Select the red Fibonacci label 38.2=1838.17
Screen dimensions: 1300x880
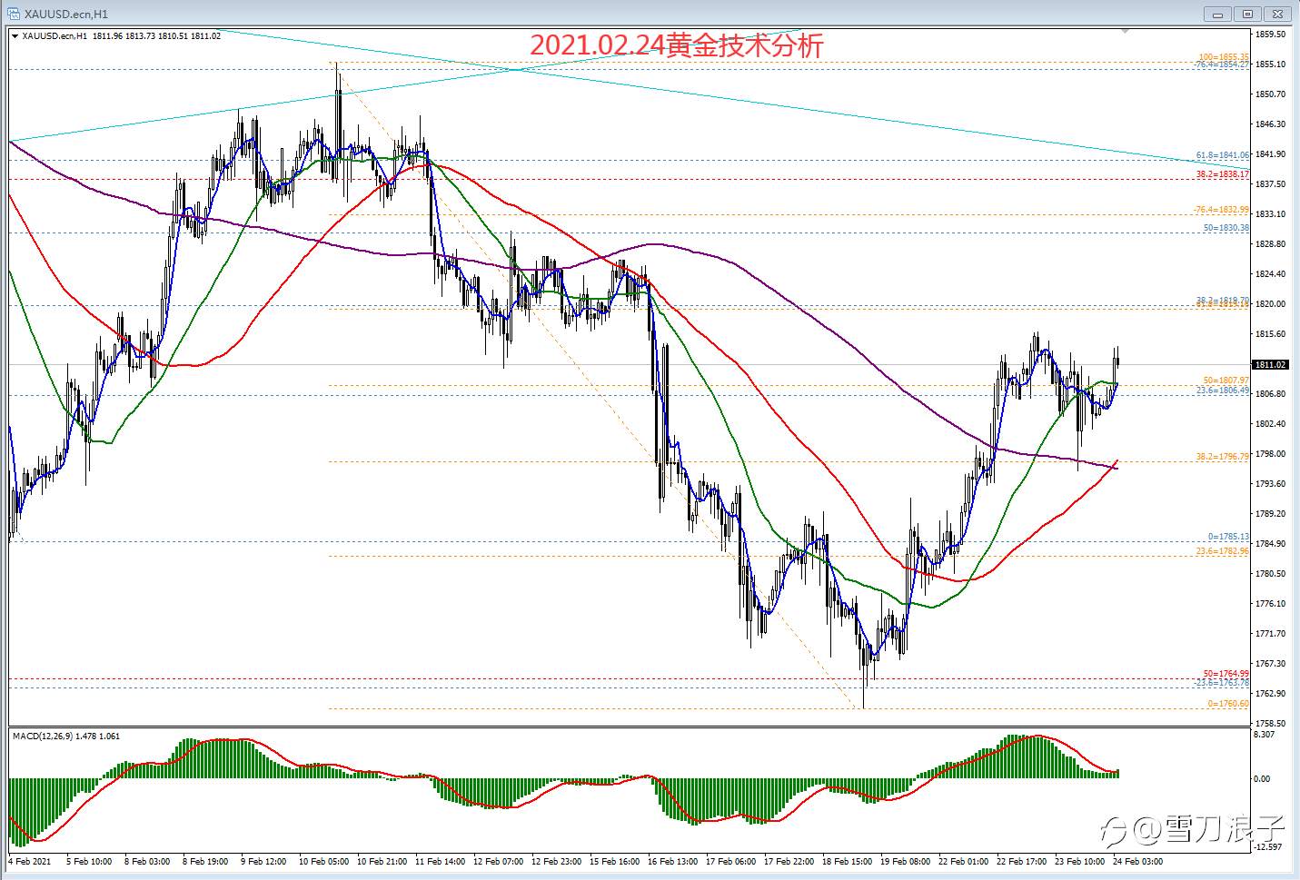coord(1223,174)
